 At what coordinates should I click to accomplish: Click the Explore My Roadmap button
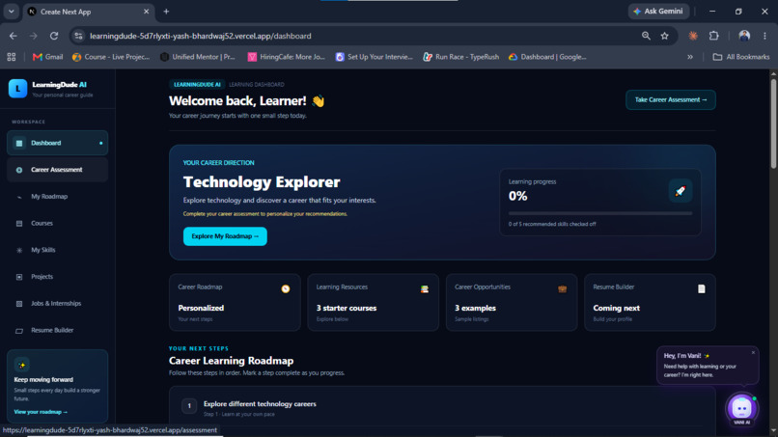coord(225,236)
